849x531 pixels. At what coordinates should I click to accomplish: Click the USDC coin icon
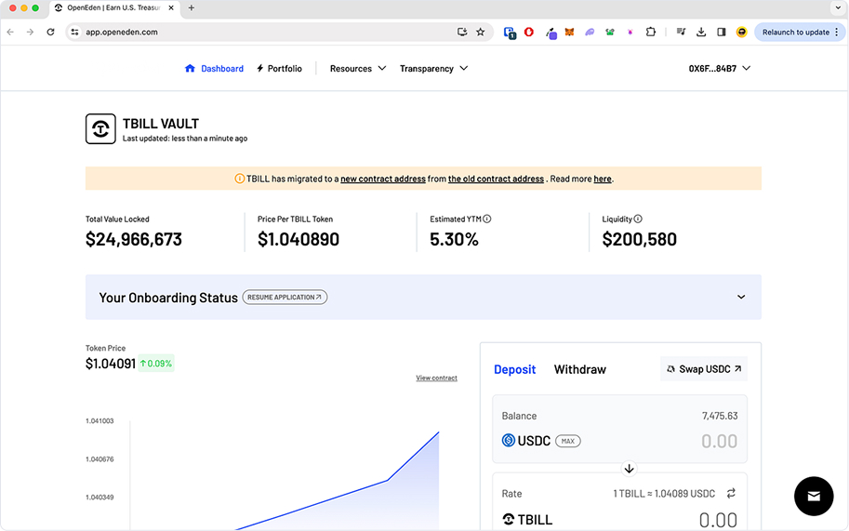pos(509,441)
